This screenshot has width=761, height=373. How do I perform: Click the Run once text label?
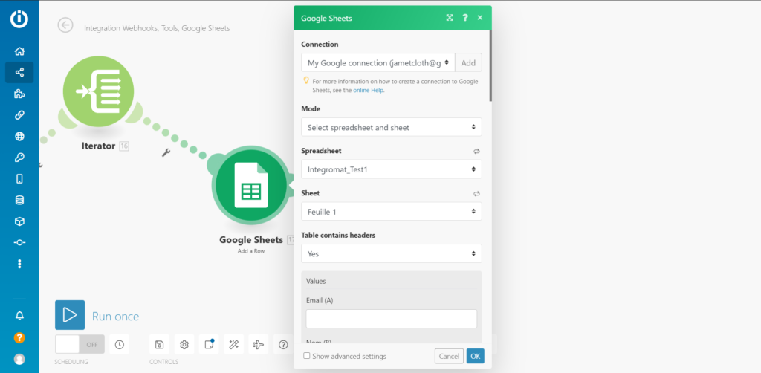[115, 317]
